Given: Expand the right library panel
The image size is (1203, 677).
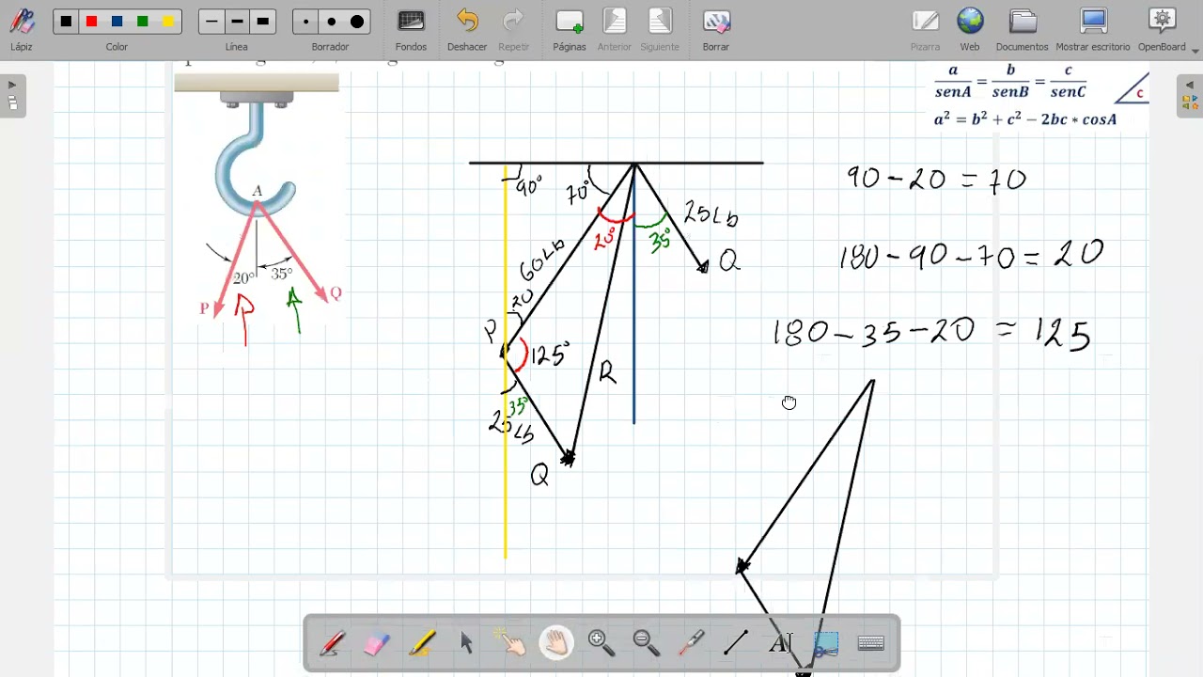Looking at the screenshot, I should click(x=1190, y=96).
